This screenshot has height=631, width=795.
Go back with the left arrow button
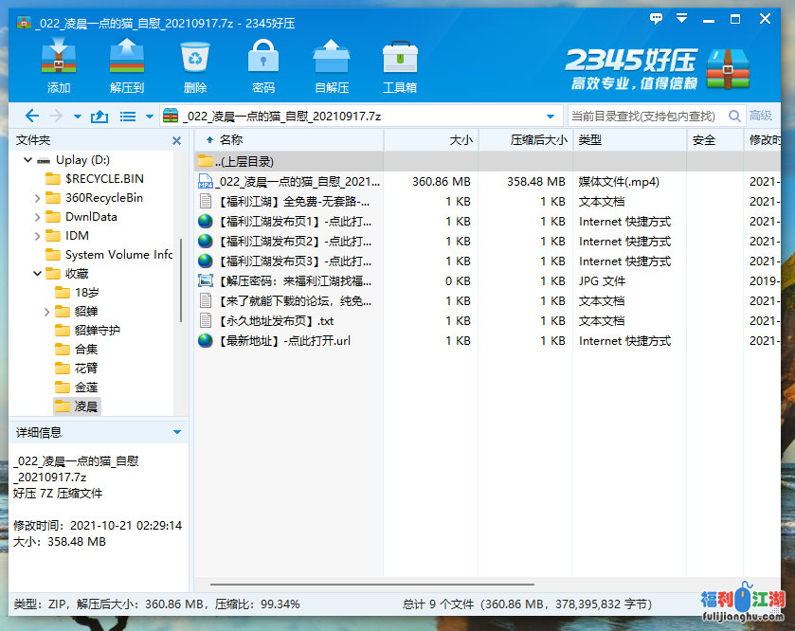[31, 117]
